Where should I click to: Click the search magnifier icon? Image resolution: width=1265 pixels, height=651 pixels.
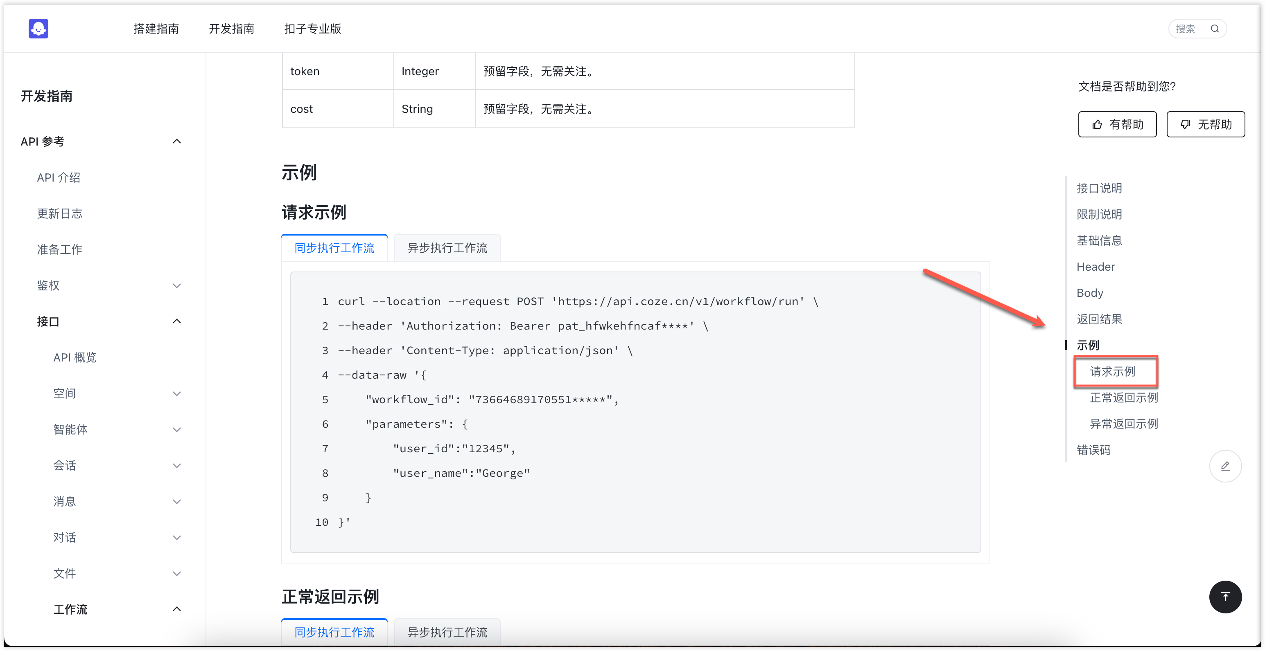(x=1214, y=29)
